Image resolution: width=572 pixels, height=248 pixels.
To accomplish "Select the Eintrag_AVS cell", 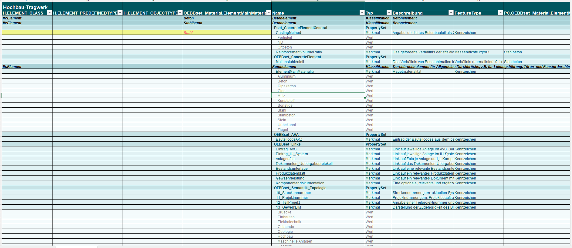I will 318,149.
